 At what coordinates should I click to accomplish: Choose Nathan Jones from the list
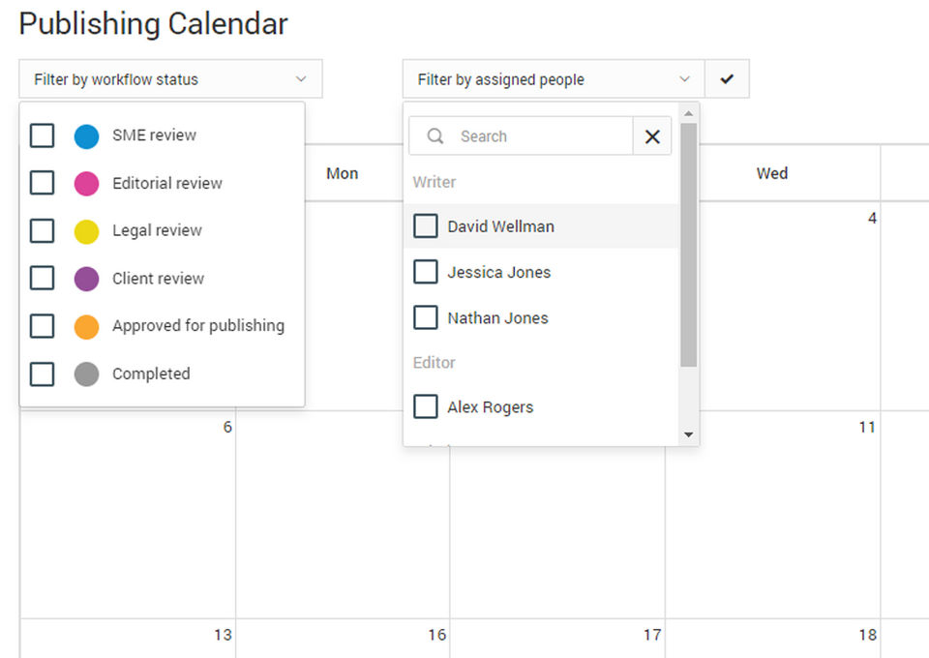(497, 317)
